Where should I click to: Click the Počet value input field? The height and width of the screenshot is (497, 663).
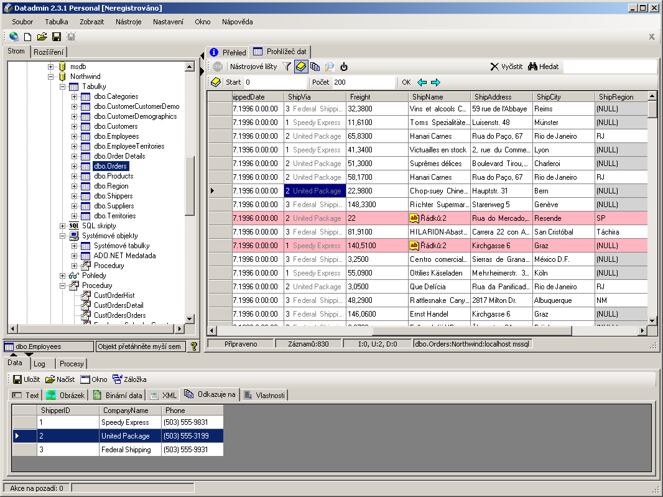click(x=364, y=82)
